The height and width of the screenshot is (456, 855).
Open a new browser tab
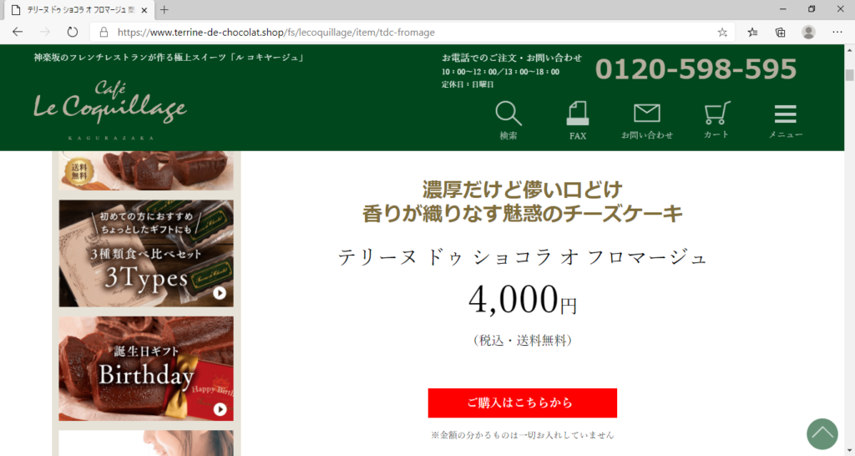(x=164, y=10)
